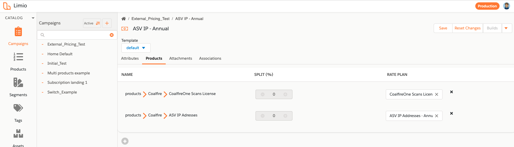Go to Segments in sidebar
The image size is (514, 147).
pyautogui.click(x=18, y=87)
